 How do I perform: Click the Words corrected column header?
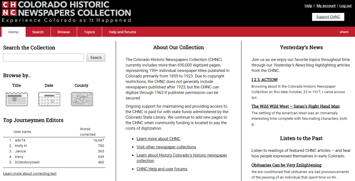[x=88, y=132]
